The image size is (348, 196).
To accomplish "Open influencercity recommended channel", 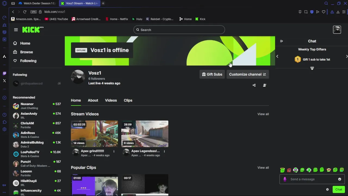I will [x=37, y=192].
